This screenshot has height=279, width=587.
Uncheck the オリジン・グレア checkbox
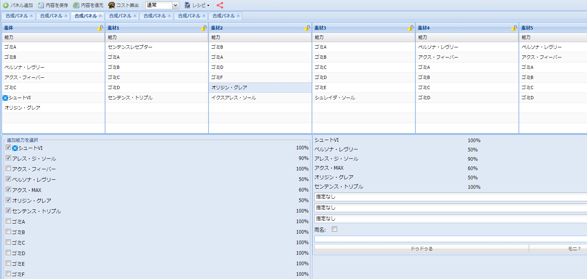8,200
